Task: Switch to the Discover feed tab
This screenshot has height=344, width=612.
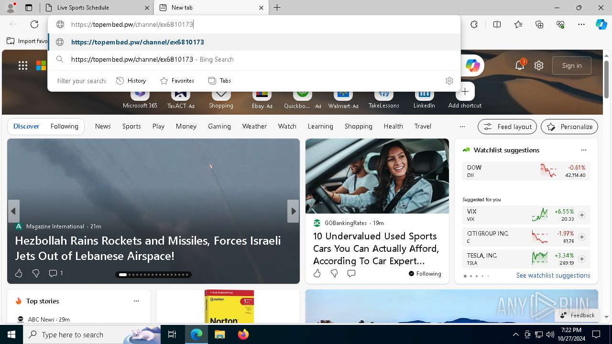Action: pos(26,127)
